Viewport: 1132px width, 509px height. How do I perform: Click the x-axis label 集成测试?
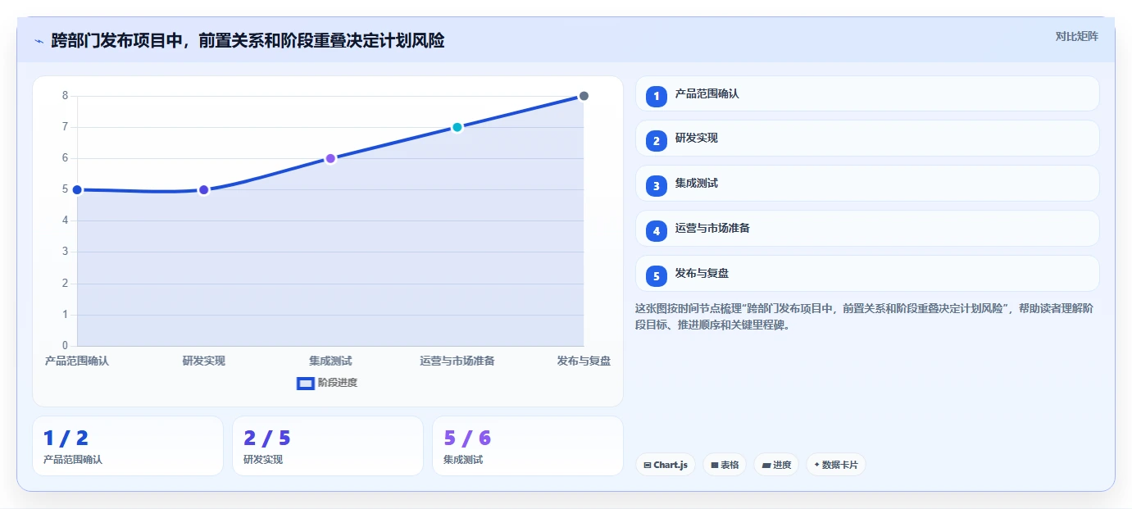(x=330, y=361)
